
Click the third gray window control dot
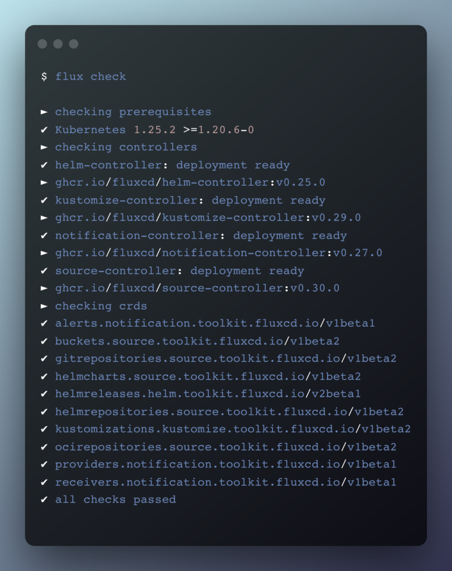[74, 44]
